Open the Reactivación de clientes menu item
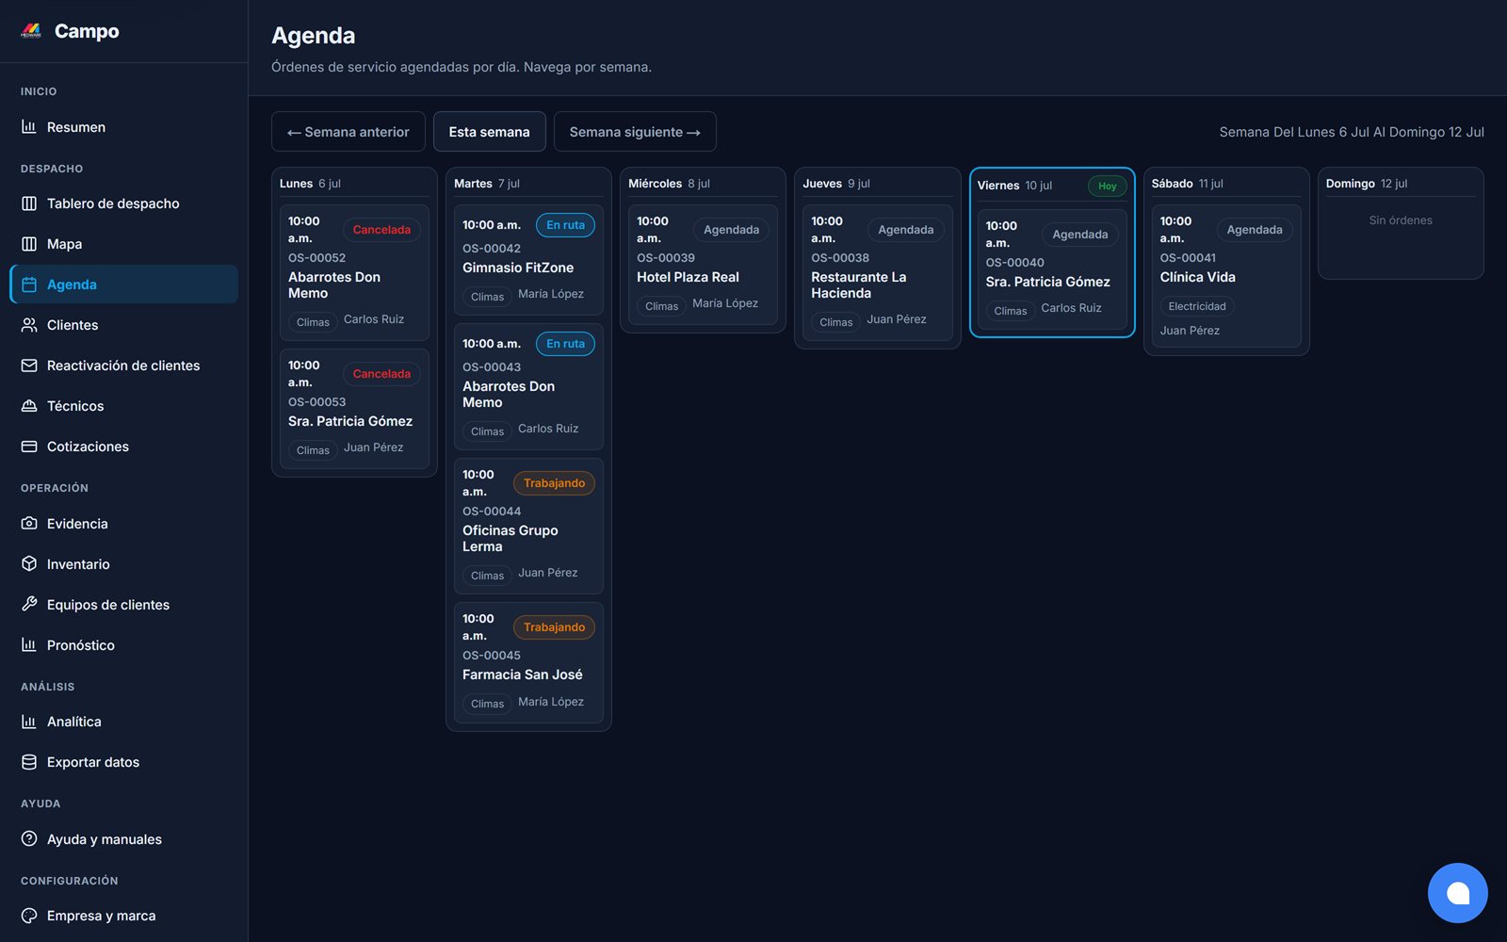1507x942 pixels. pyautogui.click(x=123, y=365)
